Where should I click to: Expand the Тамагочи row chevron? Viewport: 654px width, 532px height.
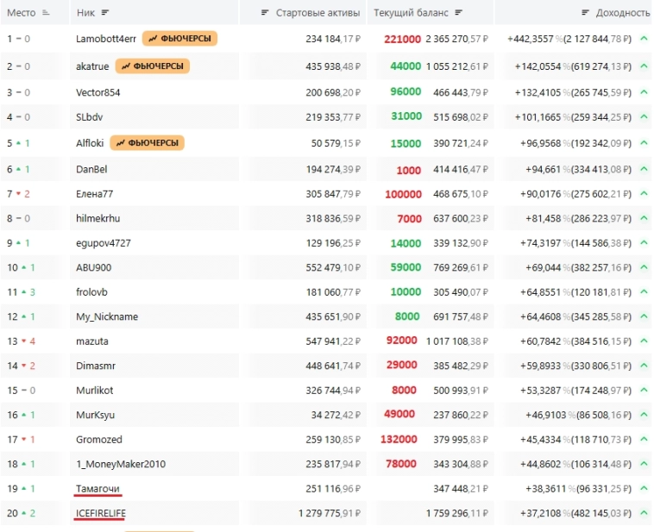[x=644, y=488]
